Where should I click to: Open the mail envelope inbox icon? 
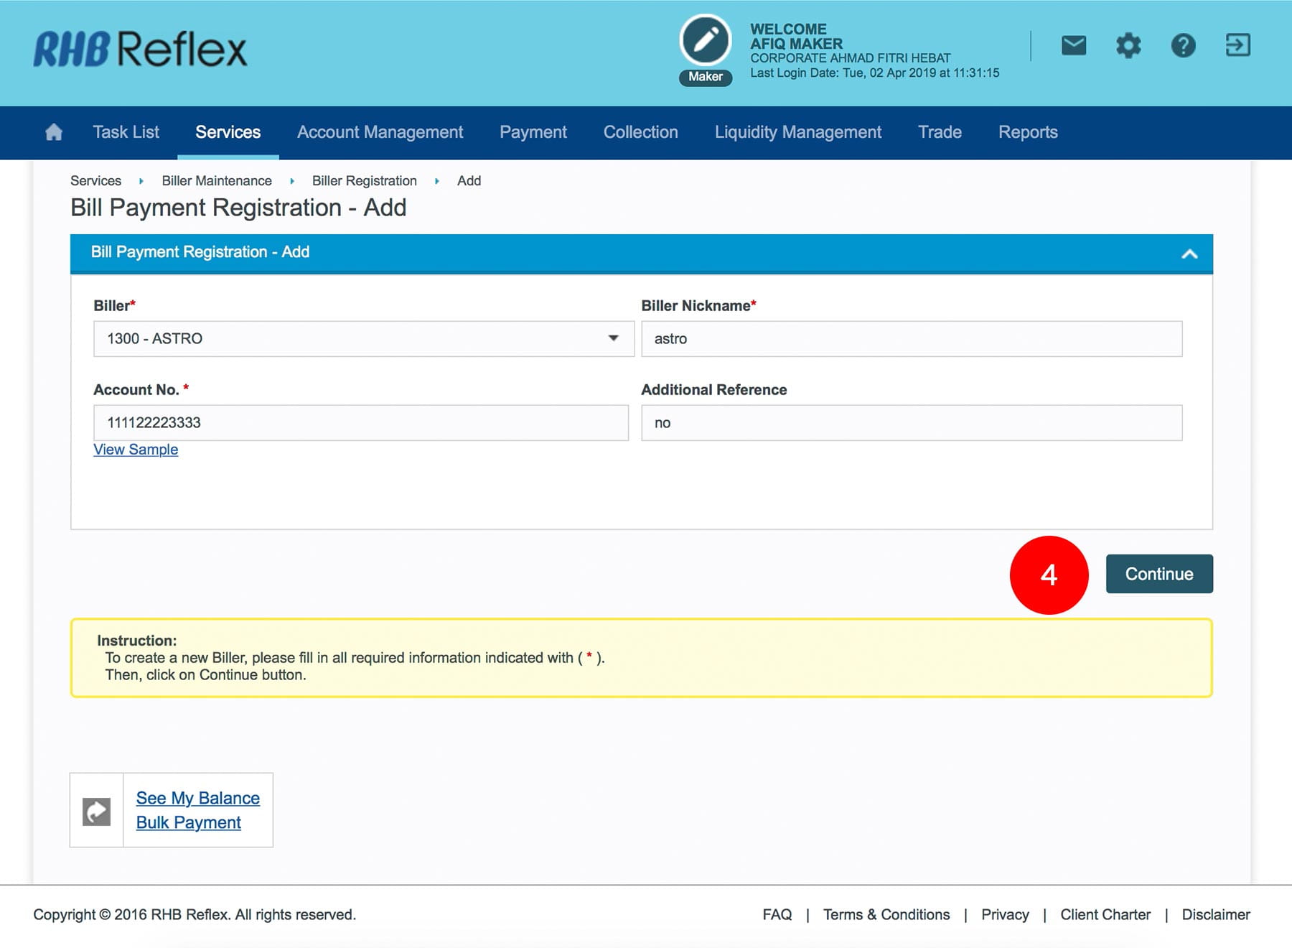1073,46
